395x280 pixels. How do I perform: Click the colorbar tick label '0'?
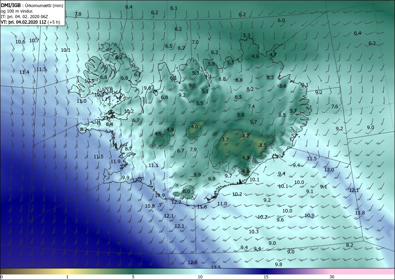(2, 277)
